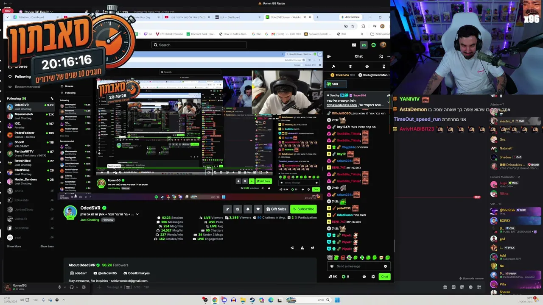Click the hammer moderation icon in chat
The height and width of the screenshot is (305, 543).
point(333,67)
